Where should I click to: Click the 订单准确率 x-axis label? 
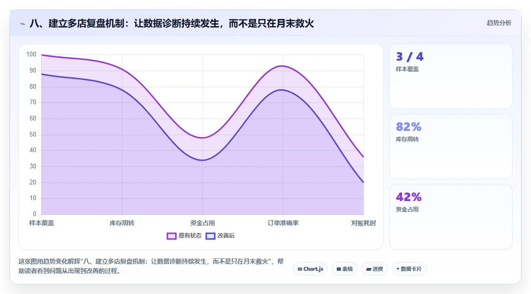283,223
